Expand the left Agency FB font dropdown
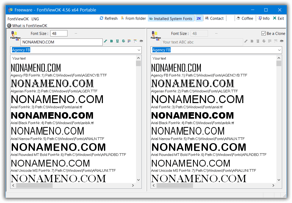Viewport: 292px width, 203px height. [x=138, y=50]
